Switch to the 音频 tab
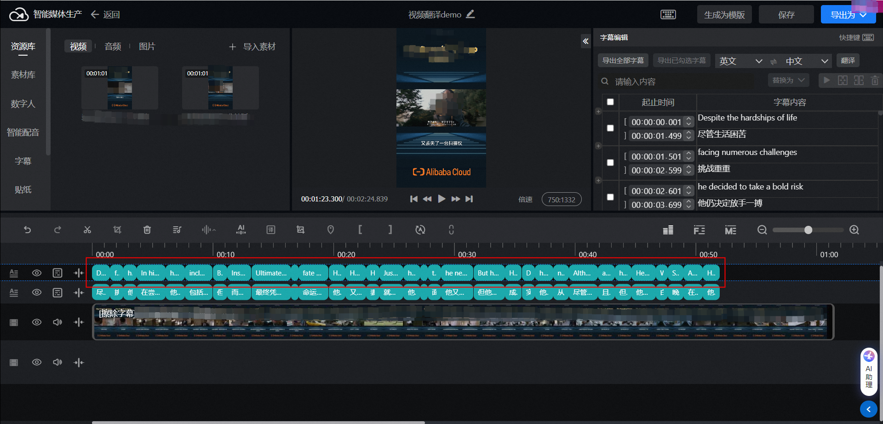The height and width of the screenshot is (424, 883). [x=113, y=46]
